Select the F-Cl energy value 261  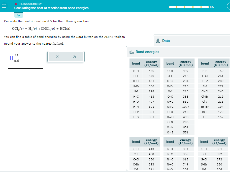pyautogui.click(x=221, y=76)
